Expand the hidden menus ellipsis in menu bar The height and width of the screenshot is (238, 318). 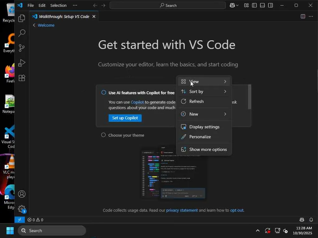[75, 6]
